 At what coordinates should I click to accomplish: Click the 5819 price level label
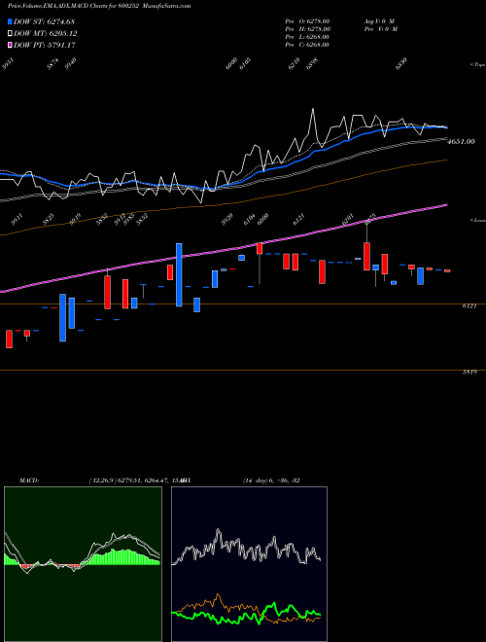pos(469,373)
